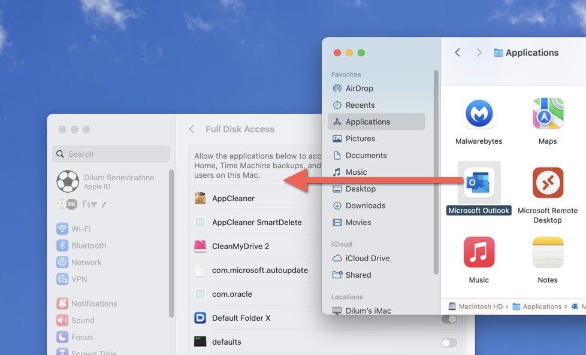586x355 pixels.
Task: Click the Applications title in Finder toolbar
Action: pyautogui.click(x=532, y=53)
